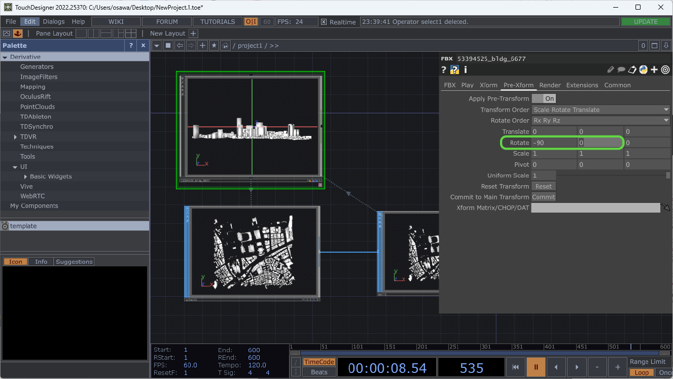Open the WIKI link button
This screenshot has height=379, width=673.
(x=116, y=22)
